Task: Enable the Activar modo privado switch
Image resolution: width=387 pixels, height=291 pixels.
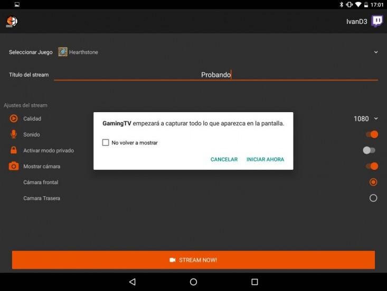Action: tap(369, 150)
